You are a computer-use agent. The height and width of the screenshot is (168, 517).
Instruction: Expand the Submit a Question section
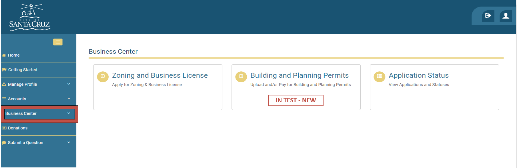[69, 143]
